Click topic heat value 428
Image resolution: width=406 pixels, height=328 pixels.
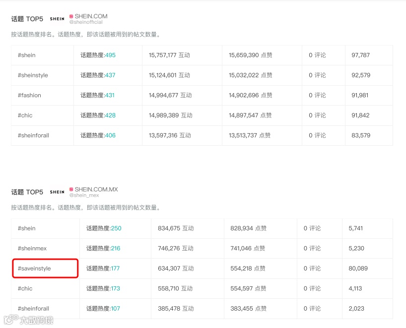click(110, 115)
